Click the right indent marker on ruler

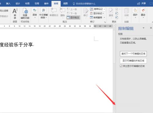94,27
